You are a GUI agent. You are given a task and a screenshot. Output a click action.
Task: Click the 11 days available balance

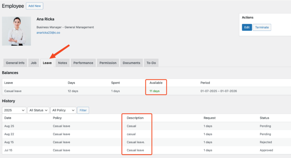[154, 91]
